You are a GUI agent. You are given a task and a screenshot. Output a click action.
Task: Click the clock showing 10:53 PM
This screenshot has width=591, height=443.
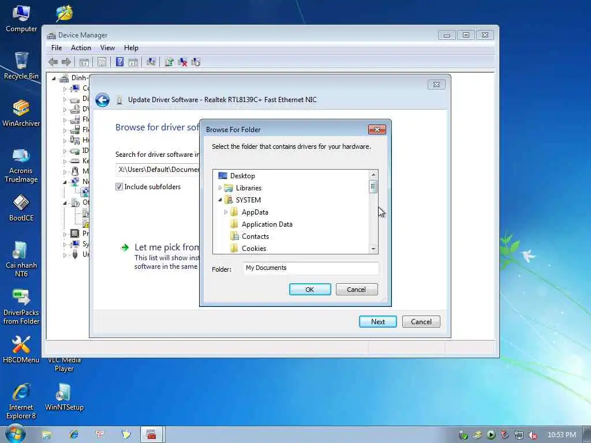[x=562, y=435]
